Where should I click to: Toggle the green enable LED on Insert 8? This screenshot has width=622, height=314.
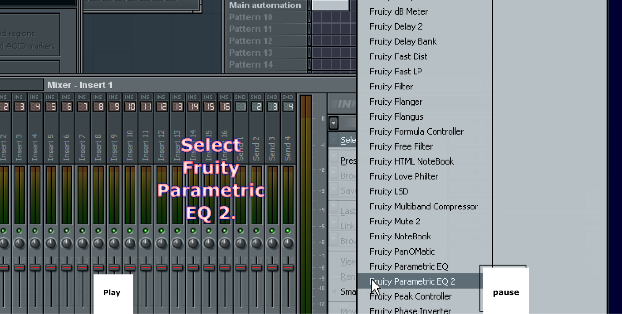tap(98, 231)
